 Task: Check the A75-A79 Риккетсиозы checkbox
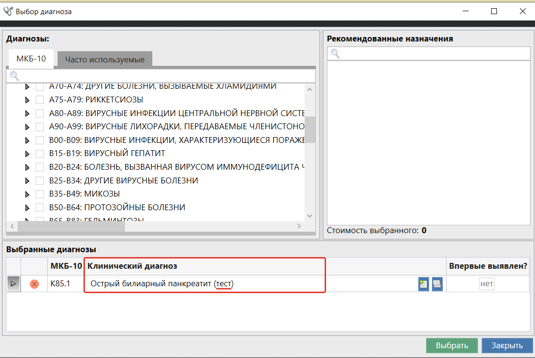(x=40, y=100)
